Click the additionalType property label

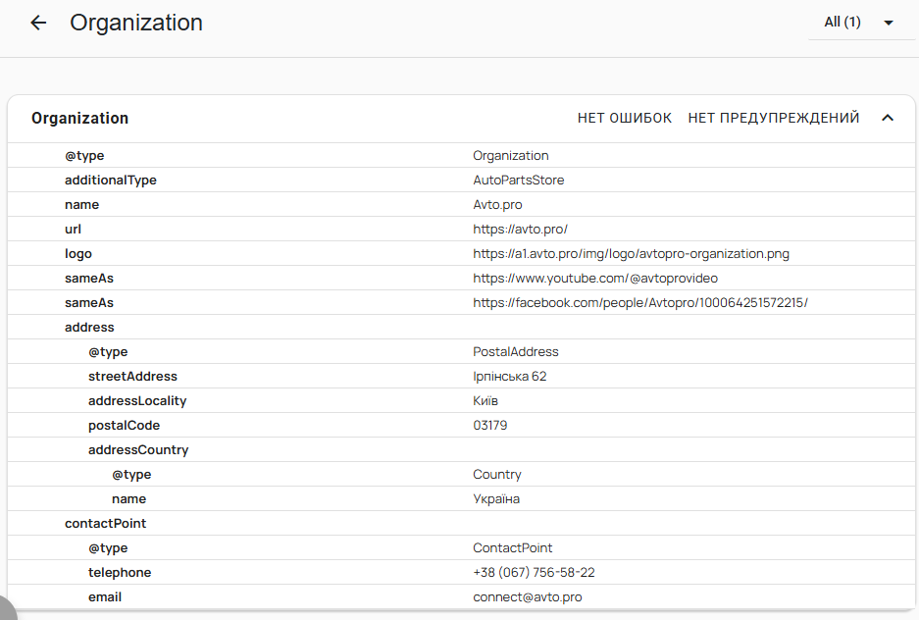click(x=111, y=180)
